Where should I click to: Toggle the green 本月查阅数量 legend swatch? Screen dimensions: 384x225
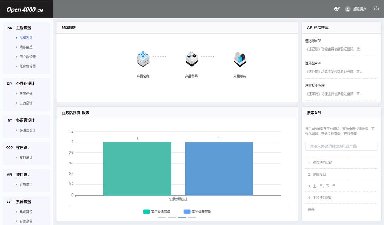coord(146,212)
